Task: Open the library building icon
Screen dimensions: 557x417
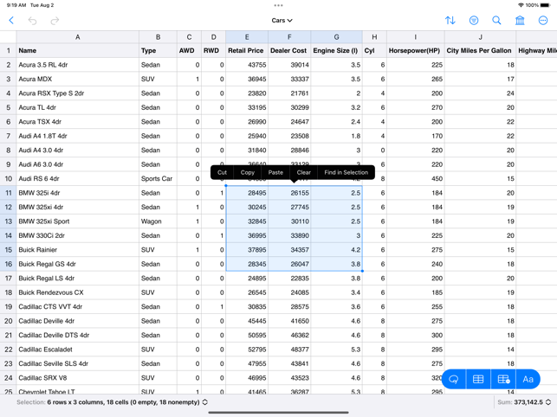Action: pos(520,20)
